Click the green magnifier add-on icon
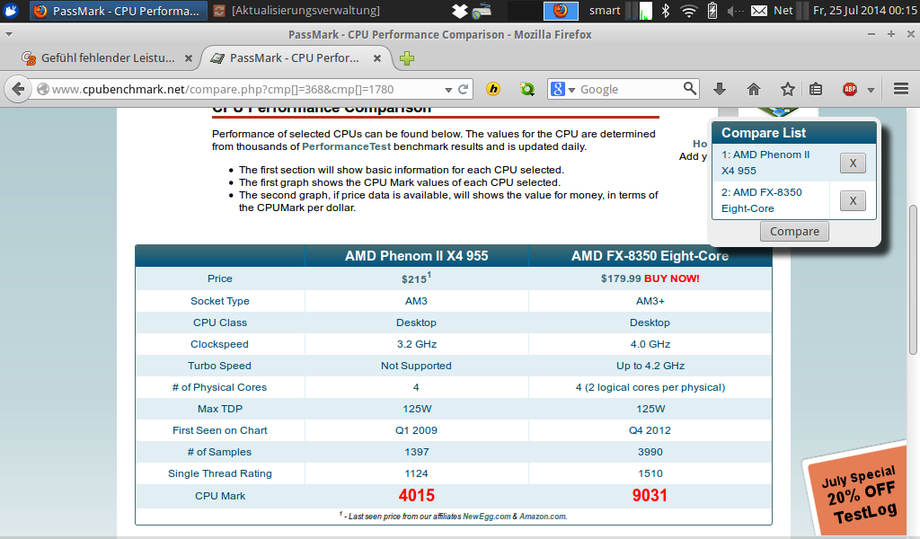Image resolution: width=920 pixels, height=539 pixels. (526, 89)
